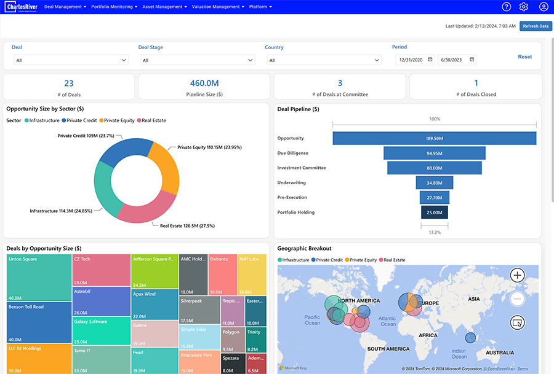
Task: Open the Portfolio Monitoring menu
Action: click(x=114, y=7)
